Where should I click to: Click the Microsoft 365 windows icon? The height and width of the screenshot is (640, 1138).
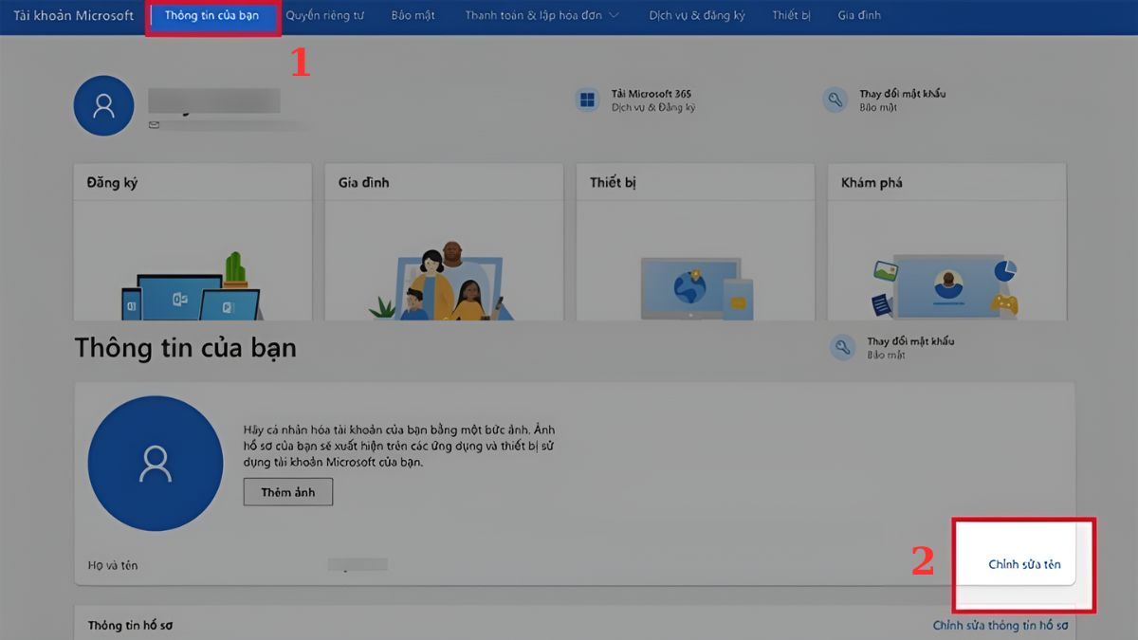coord(588,100)
